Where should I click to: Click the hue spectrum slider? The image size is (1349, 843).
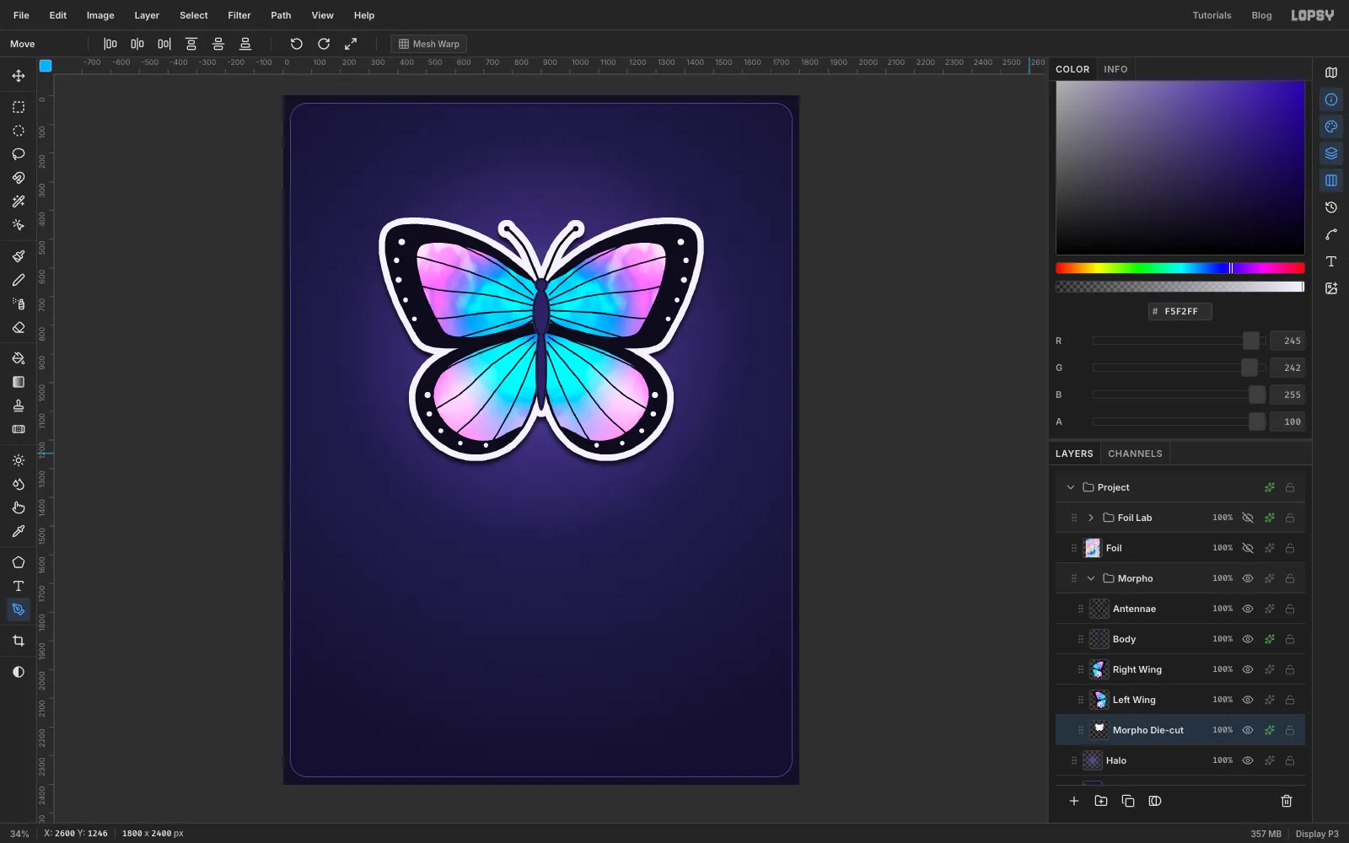(1180, 268)
